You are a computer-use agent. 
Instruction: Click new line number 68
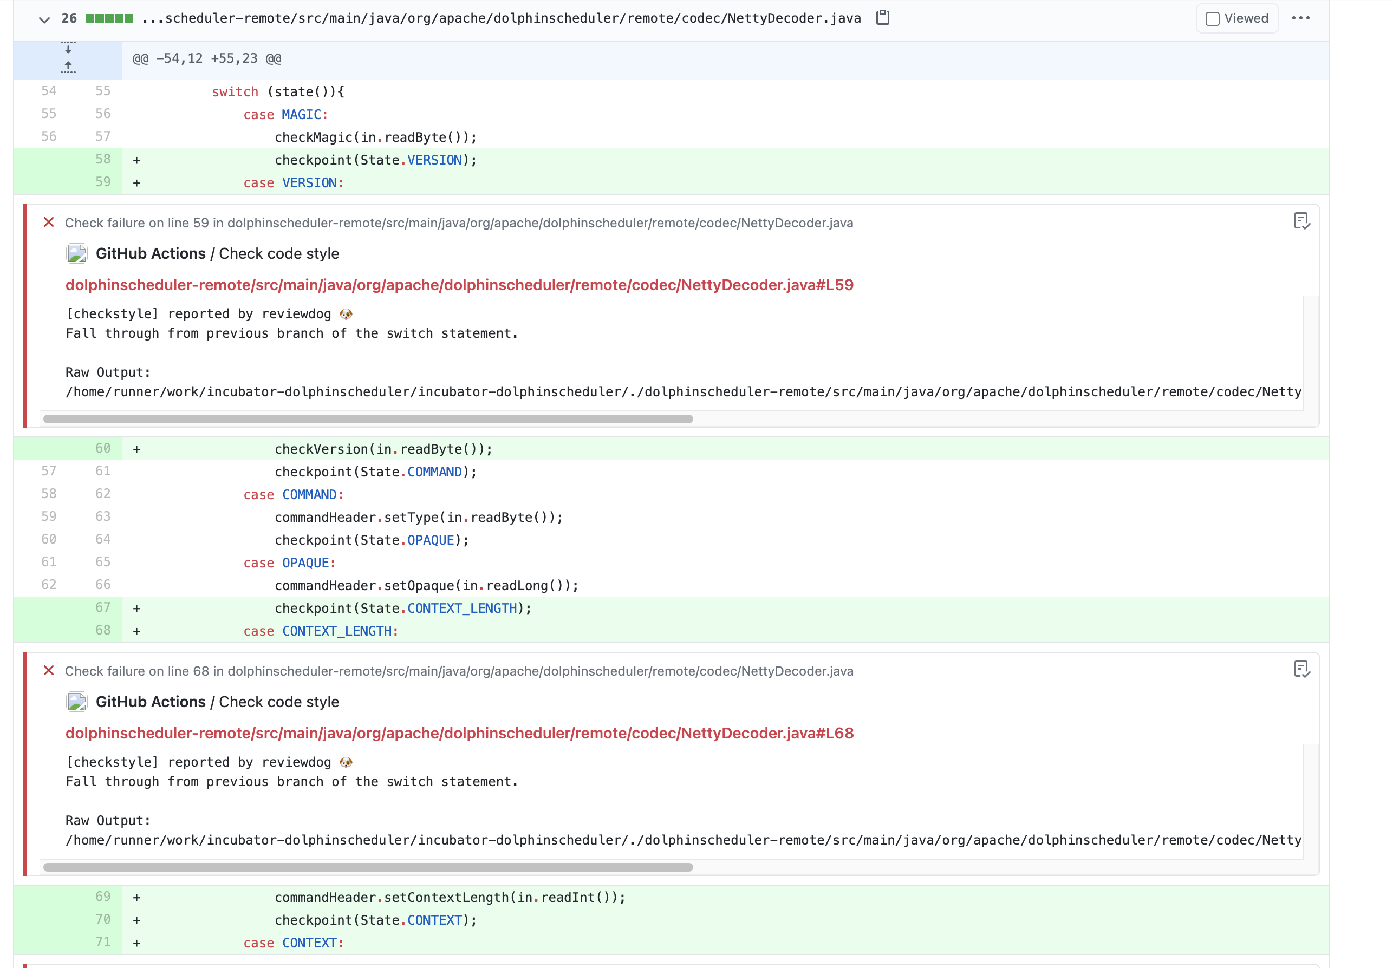(102, 630)
